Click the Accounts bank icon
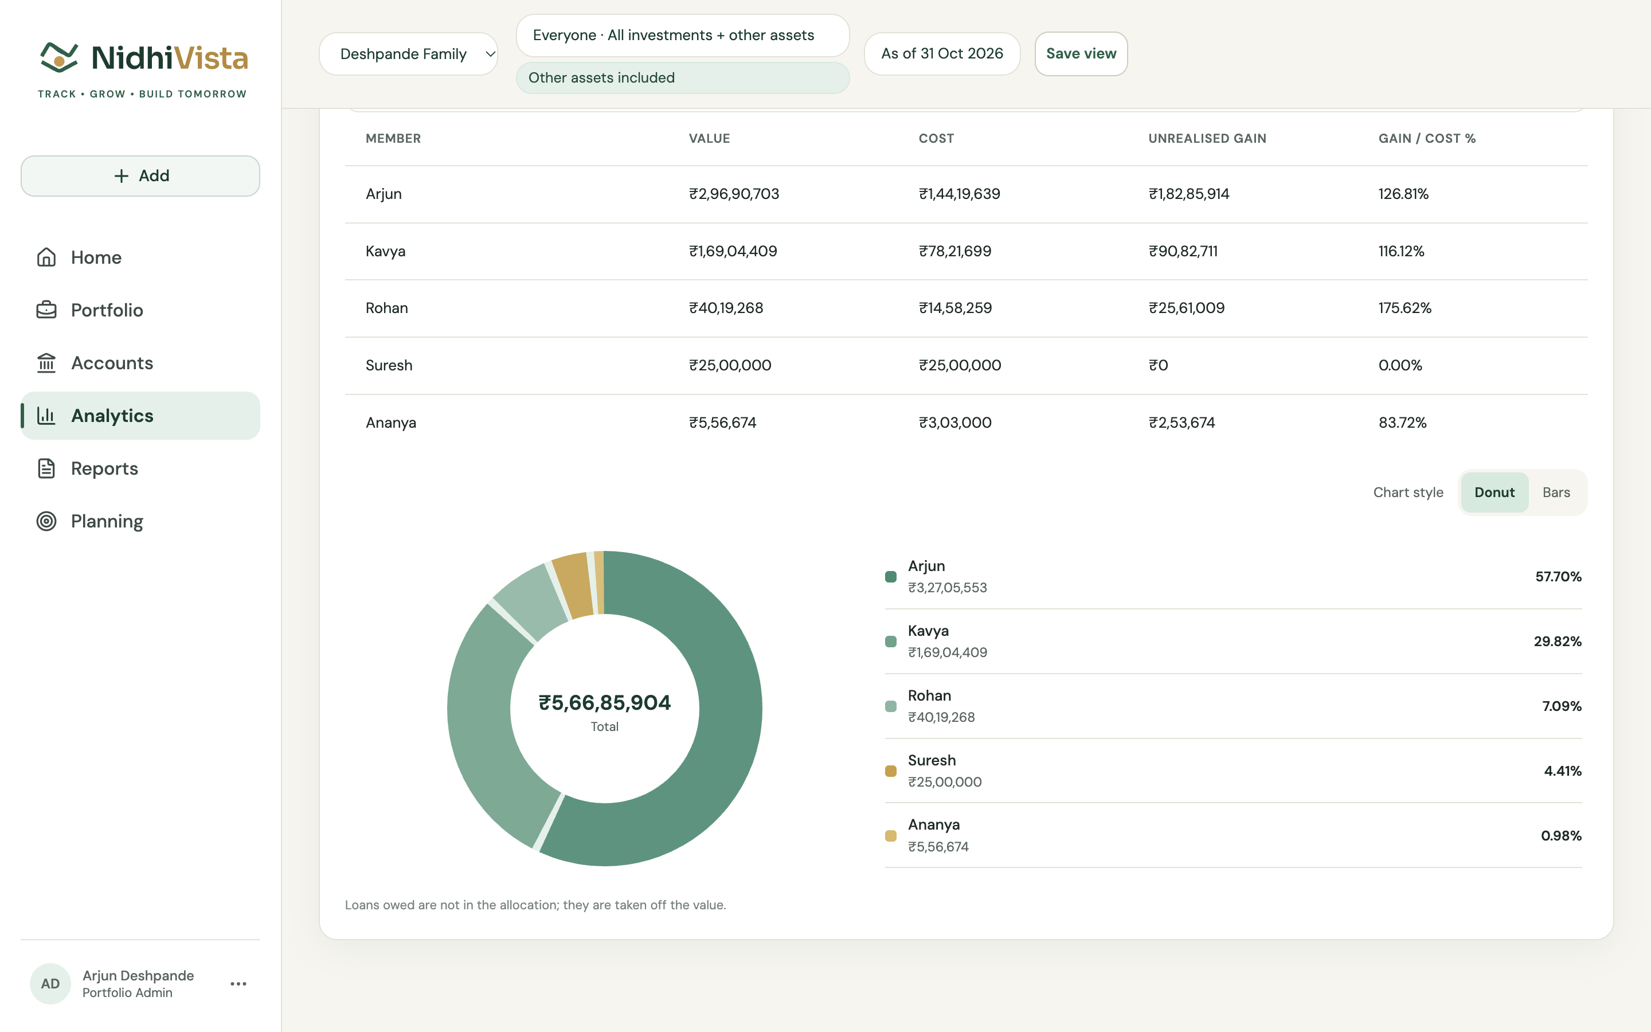The image size is (1651, 1032). pos(46,363)
